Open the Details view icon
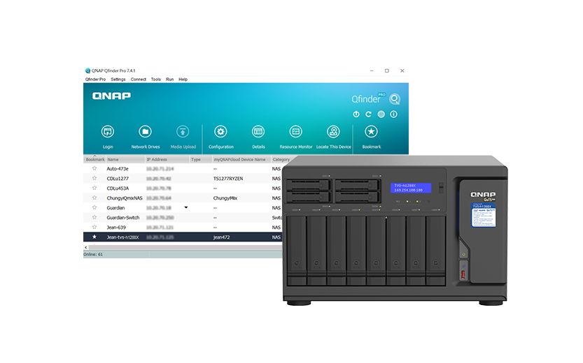Screen dimensions: 583x363 tap(258, 132)
